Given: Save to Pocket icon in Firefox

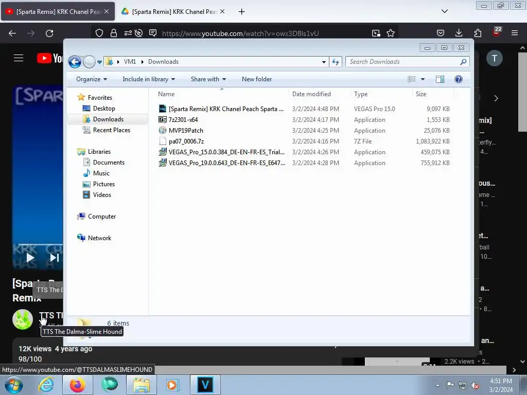Looking at the screenshot, I should click(441, 33).
